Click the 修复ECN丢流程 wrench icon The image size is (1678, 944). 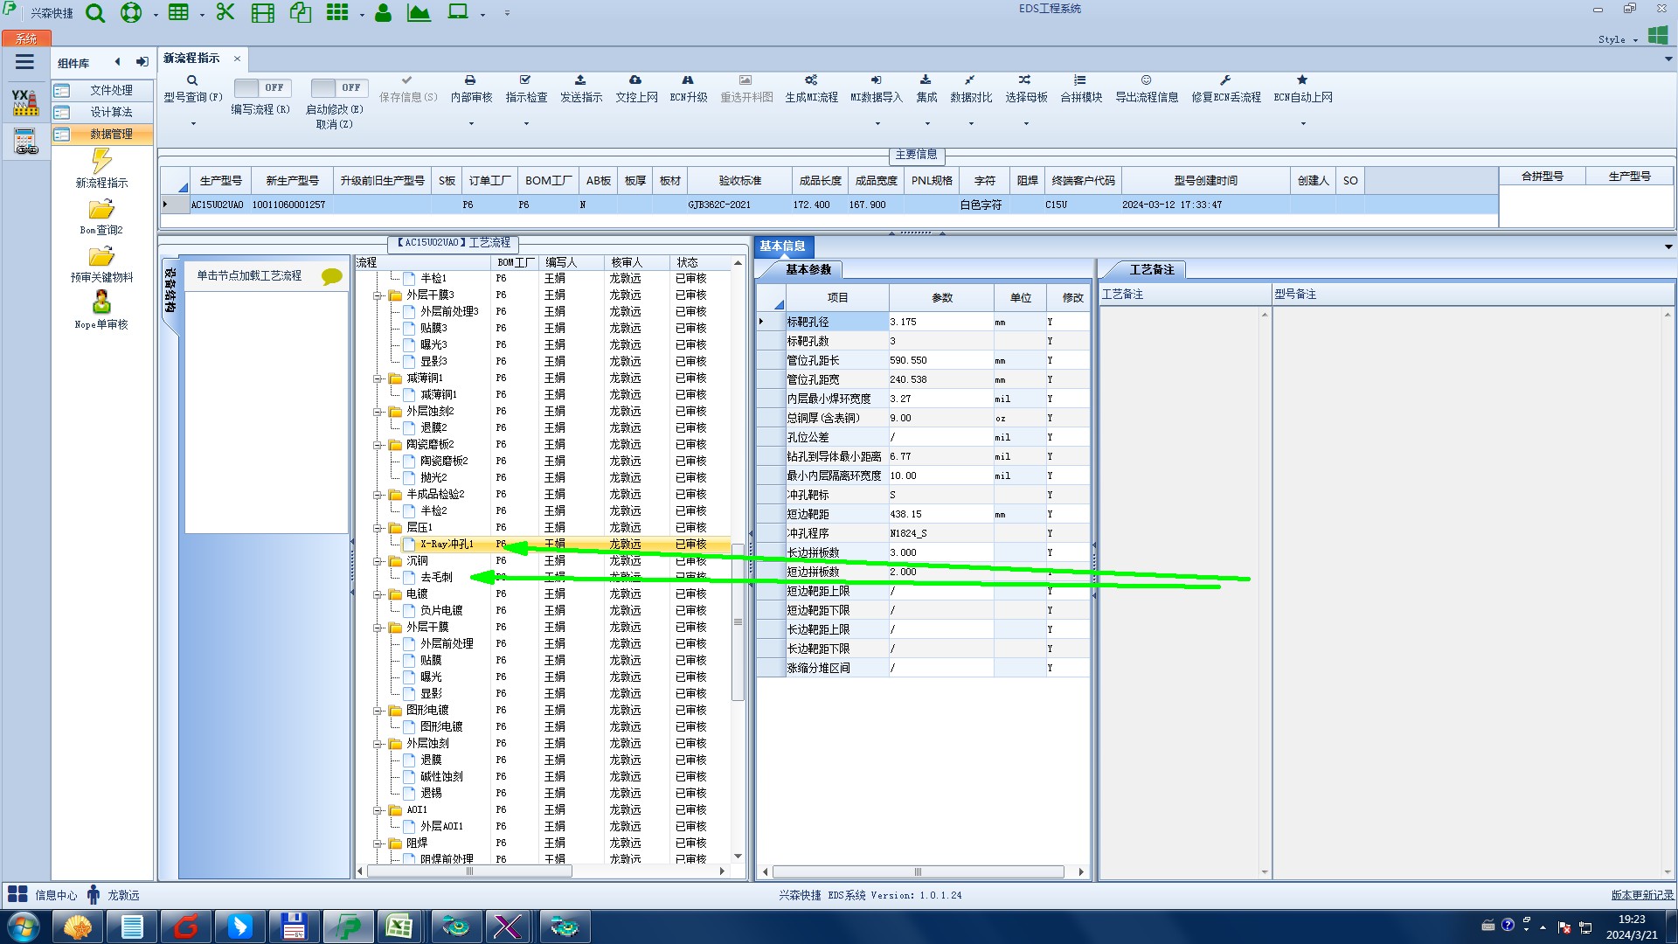click(1225, 80)
